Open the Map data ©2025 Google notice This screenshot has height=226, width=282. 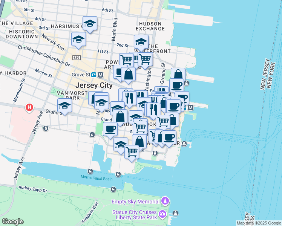(259, 223)
